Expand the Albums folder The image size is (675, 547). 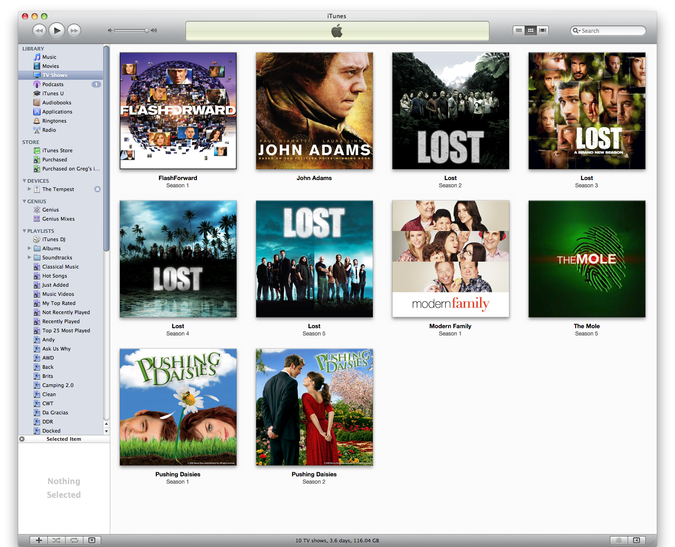(x=29, y=248)
